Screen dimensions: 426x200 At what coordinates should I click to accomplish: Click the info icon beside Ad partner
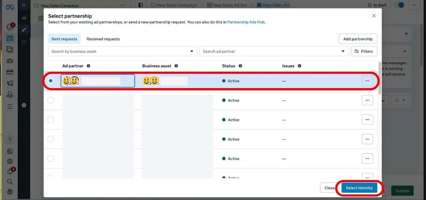88,66
